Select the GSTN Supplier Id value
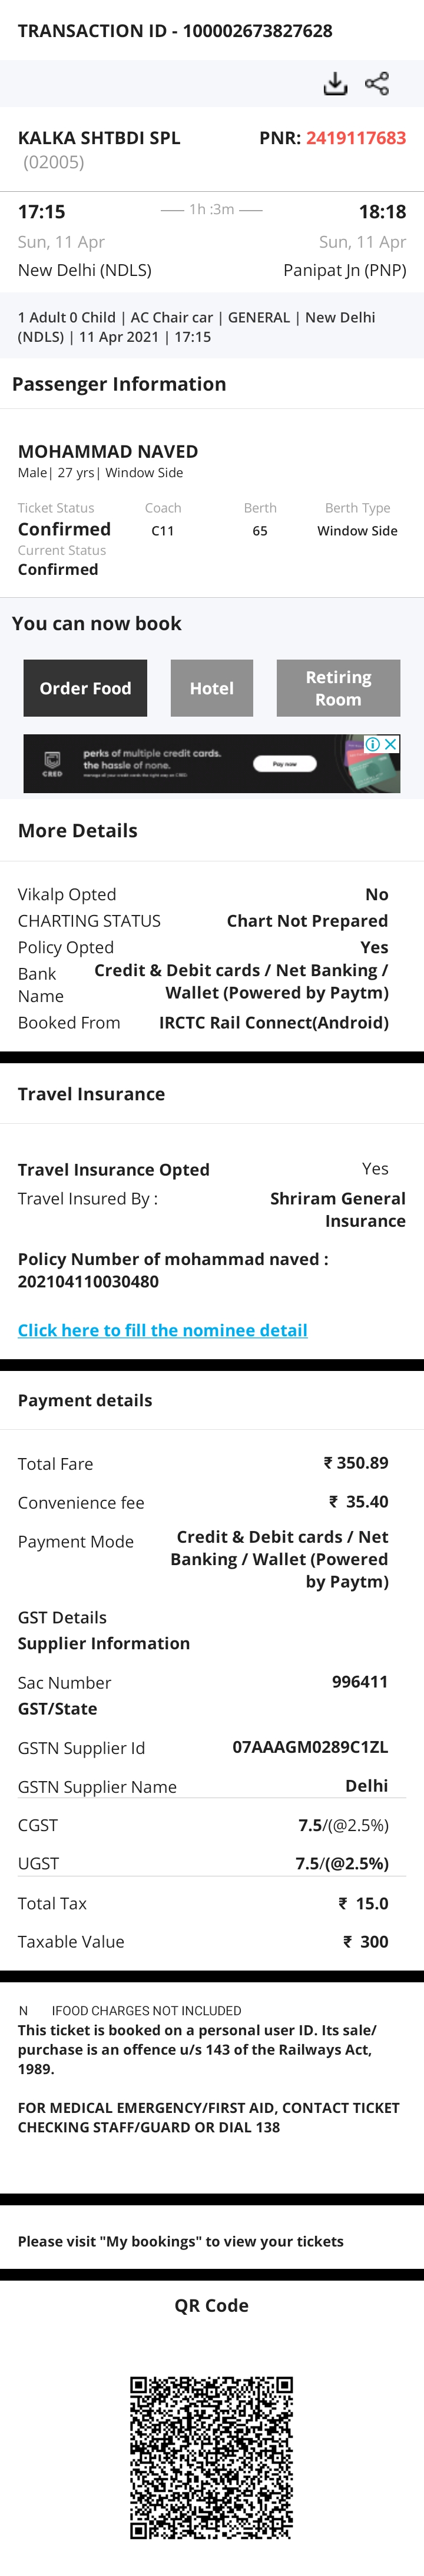This screenshot has width=424, height=2576. point(310,1747)
